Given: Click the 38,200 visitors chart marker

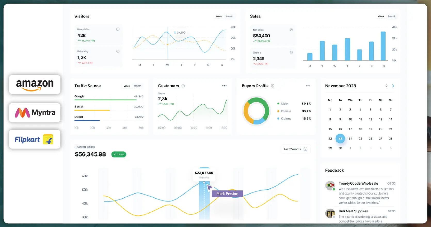Looking at the screenshot, I should click(167, 32).
